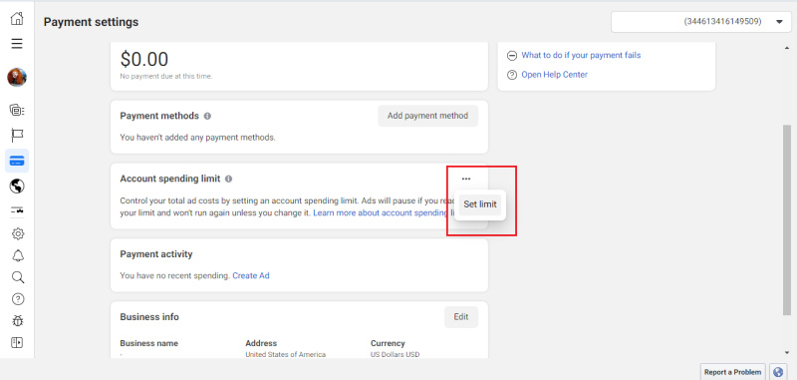Open the Account spending limit three-dot menu

point(466,179)
